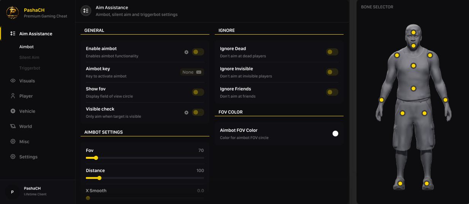The width and height of the screenshot is (469, 204).
Task: Click the None key binding button
Action: [192, 72]
